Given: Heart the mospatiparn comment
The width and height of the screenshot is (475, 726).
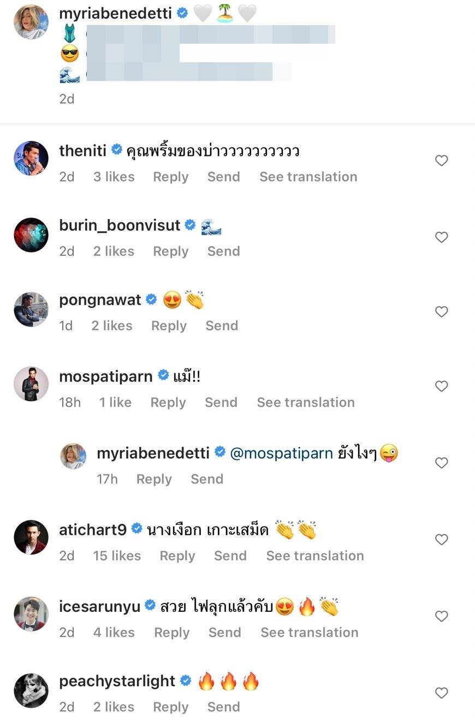Looking at the screenshot, I should [x=441, y=386].
